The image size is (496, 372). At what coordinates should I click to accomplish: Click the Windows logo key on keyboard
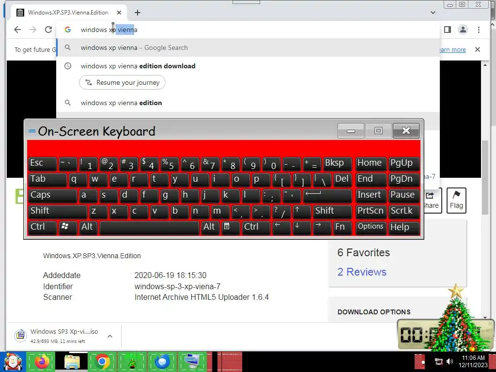pos(68,228)
